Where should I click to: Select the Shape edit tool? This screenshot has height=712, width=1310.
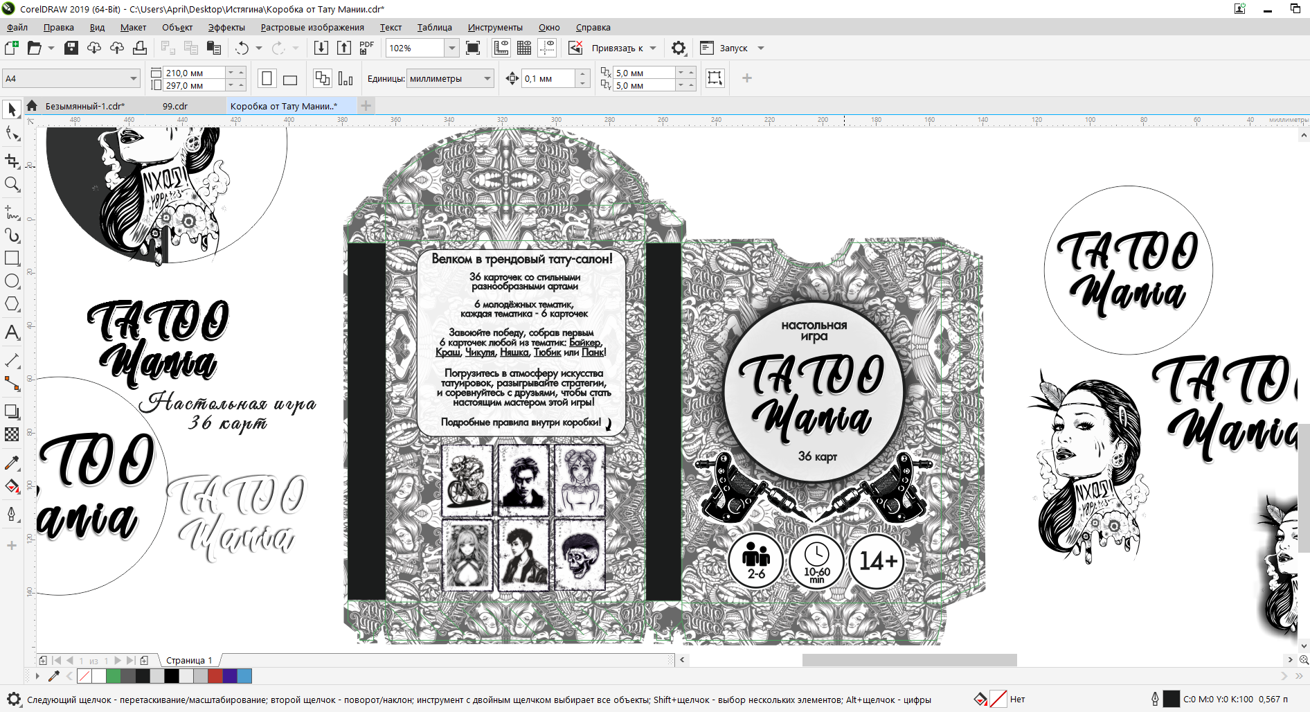[12, 134]
